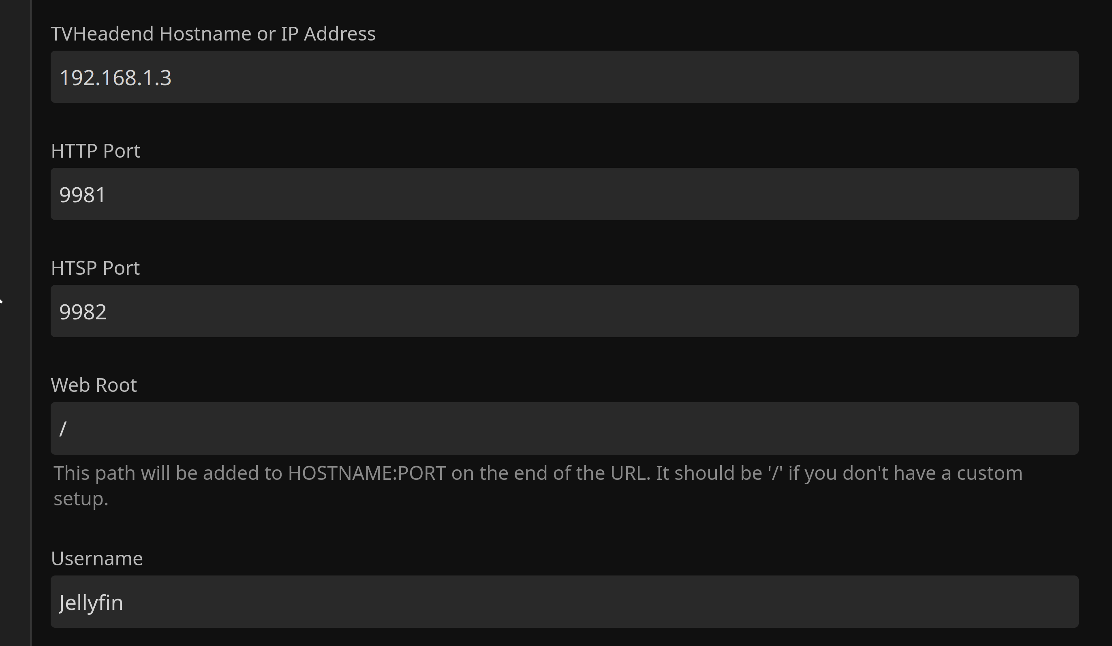Click into the HTSP Port input field
The width and height of the screenshot is (1112, 646).
(564, 311)
